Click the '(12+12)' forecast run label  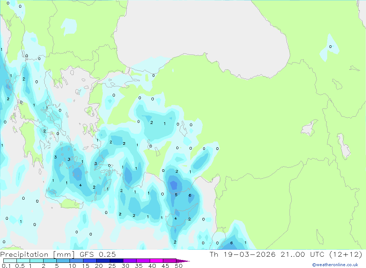coord(346,254)
